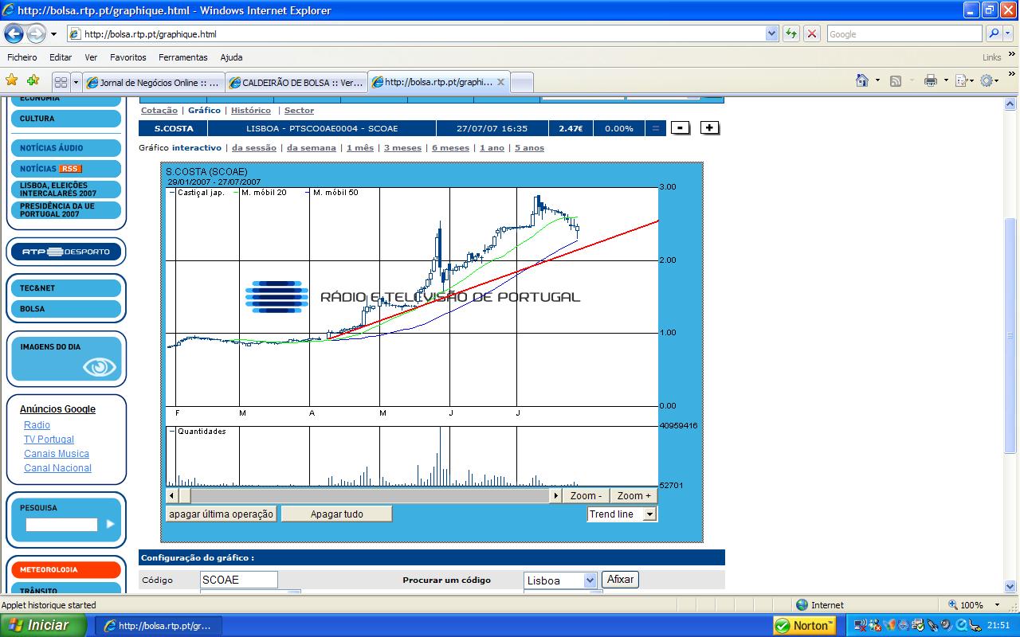Click the Print icon in command bar
Viewport: 1020px width, 637px height.
pos(930,80)
